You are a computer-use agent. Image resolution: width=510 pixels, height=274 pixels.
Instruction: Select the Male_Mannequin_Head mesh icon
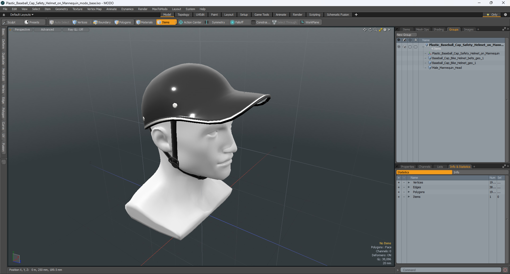click(x=430, y=68)
